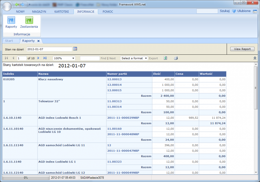Click the Stan na dzień date field

(x=49, y=49)
